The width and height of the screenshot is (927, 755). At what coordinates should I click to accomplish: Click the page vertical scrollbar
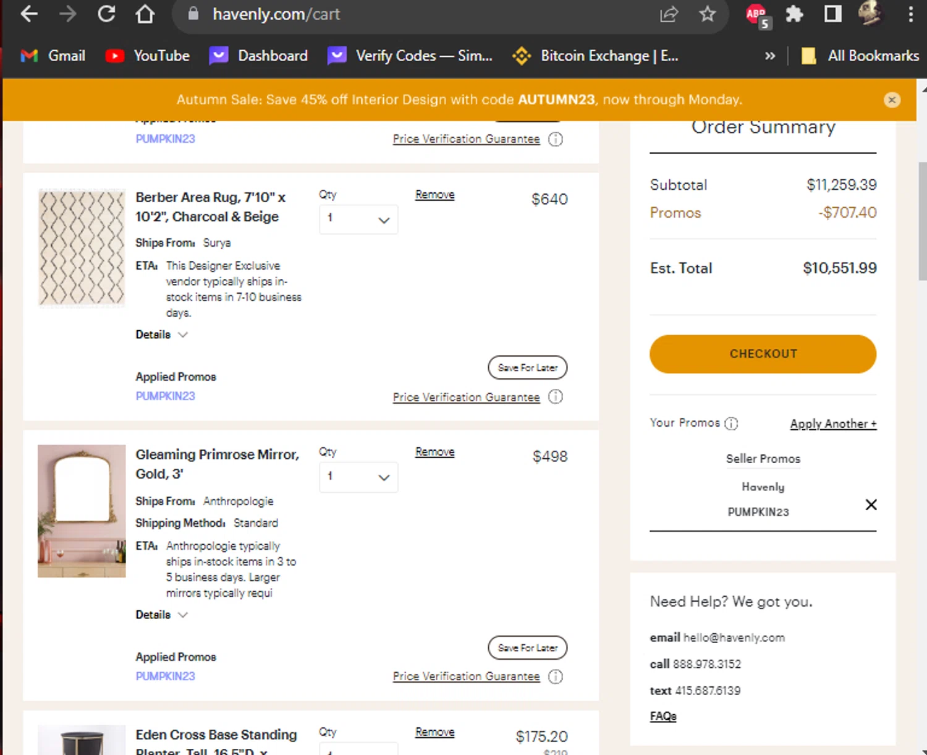[x=922, y=221]
